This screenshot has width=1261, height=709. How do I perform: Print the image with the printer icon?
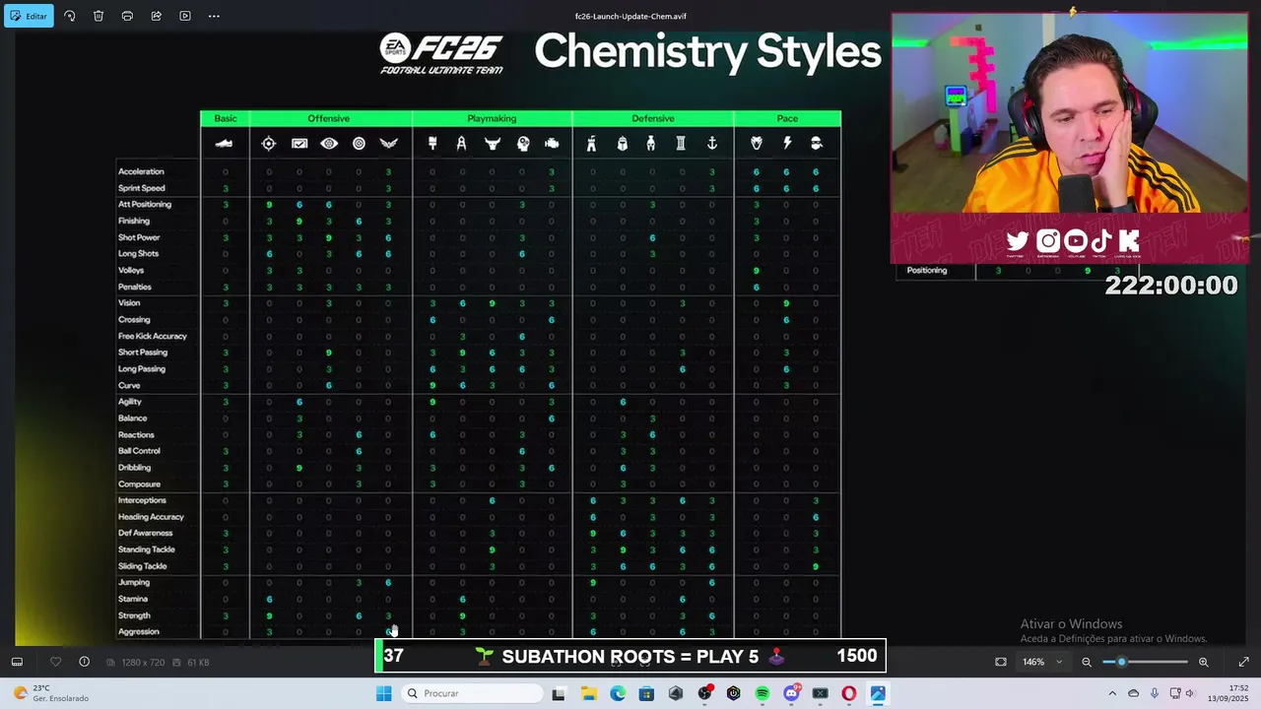click(x=127, y=16)
